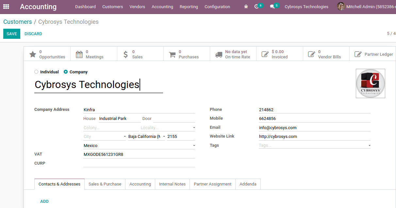Click the Door number field
Viewport: 396px width, 208px height.
pos(174,119)
